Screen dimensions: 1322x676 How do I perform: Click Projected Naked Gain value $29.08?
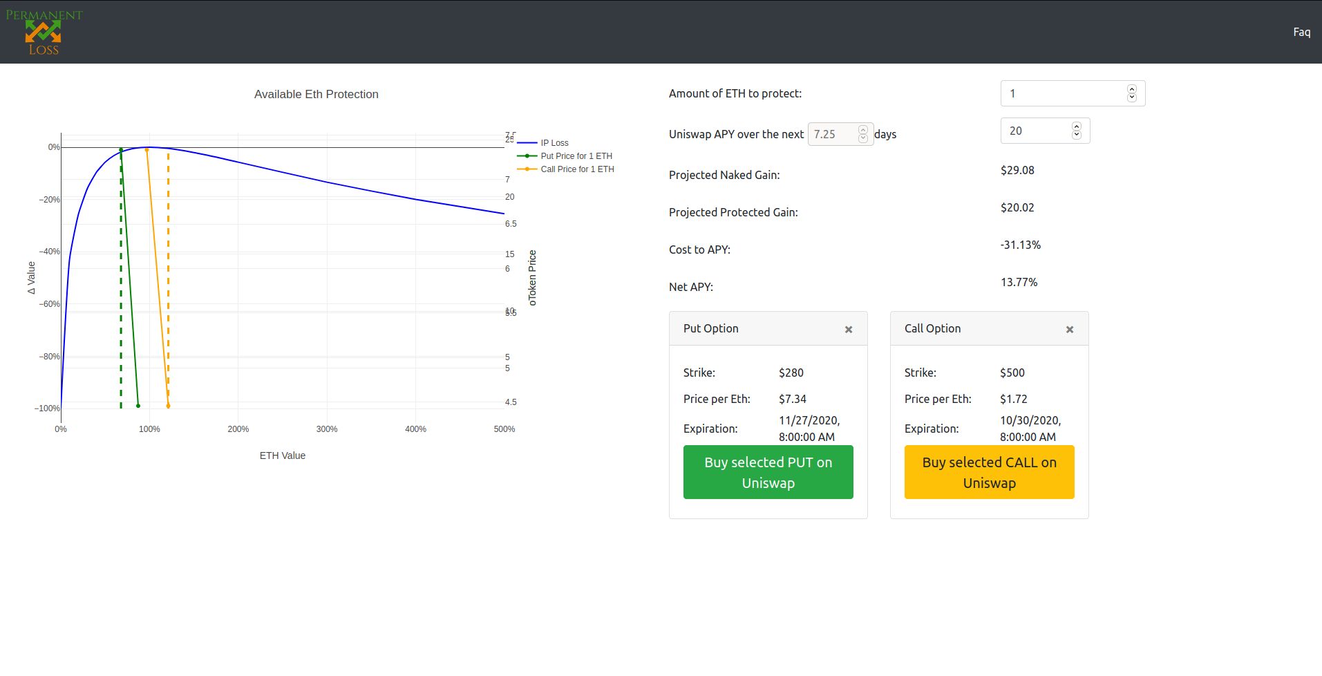[1017, 170]
